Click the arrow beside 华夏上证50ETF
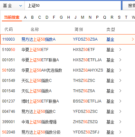The height and width of the screenshot is (137, 135). click(120, 50)
